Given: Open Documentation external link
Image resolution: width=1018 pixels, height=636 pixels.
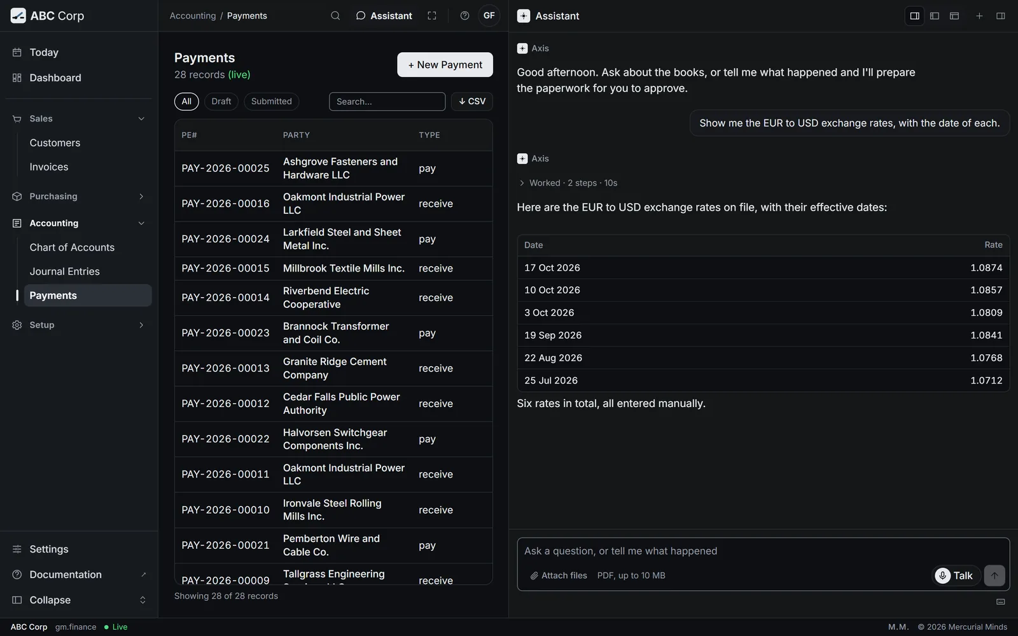Looking at the screenshot, I should (79, 574).
